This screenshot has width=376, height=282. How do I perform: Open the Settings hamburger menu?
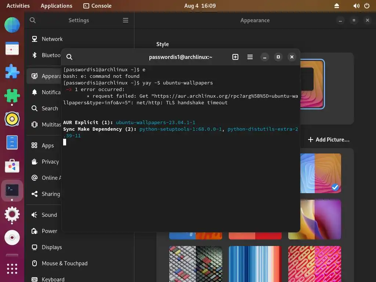(126, 21)
